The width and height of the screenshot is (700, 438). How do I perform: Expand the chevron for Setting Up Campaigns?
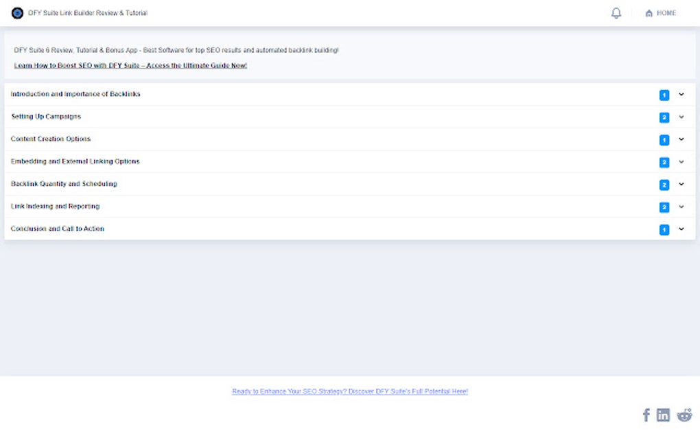681,117
